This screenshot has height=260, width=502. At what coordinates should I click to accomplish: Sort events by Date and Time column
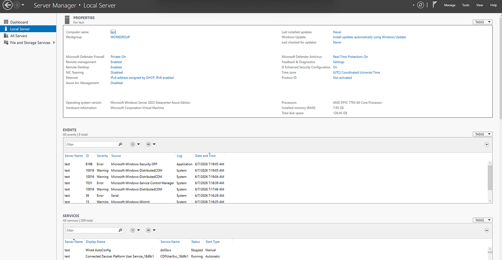tap(205, 156)
